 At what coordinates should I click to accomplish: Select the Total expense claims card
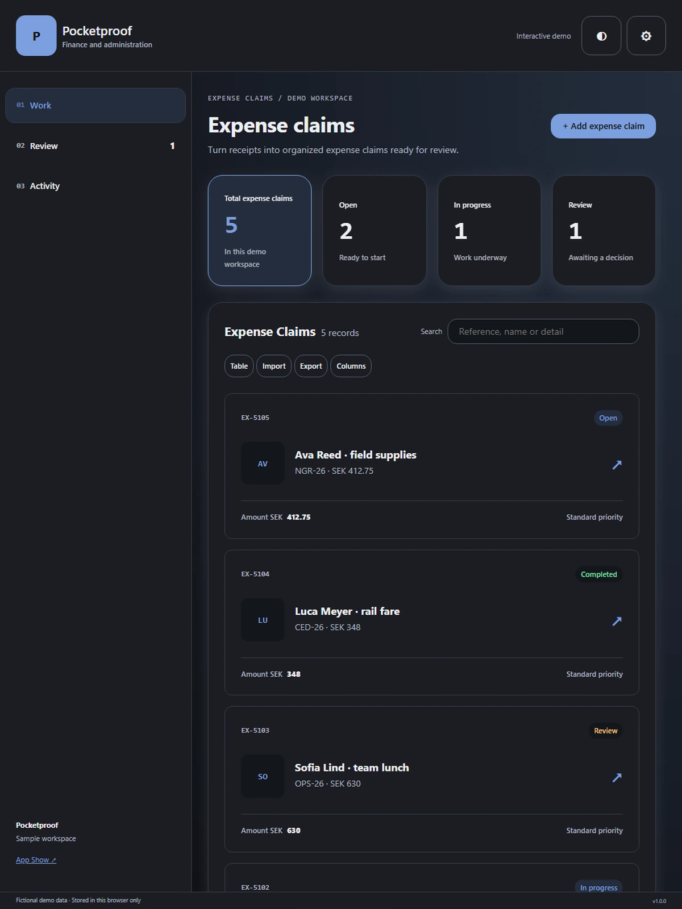[260, 231]
